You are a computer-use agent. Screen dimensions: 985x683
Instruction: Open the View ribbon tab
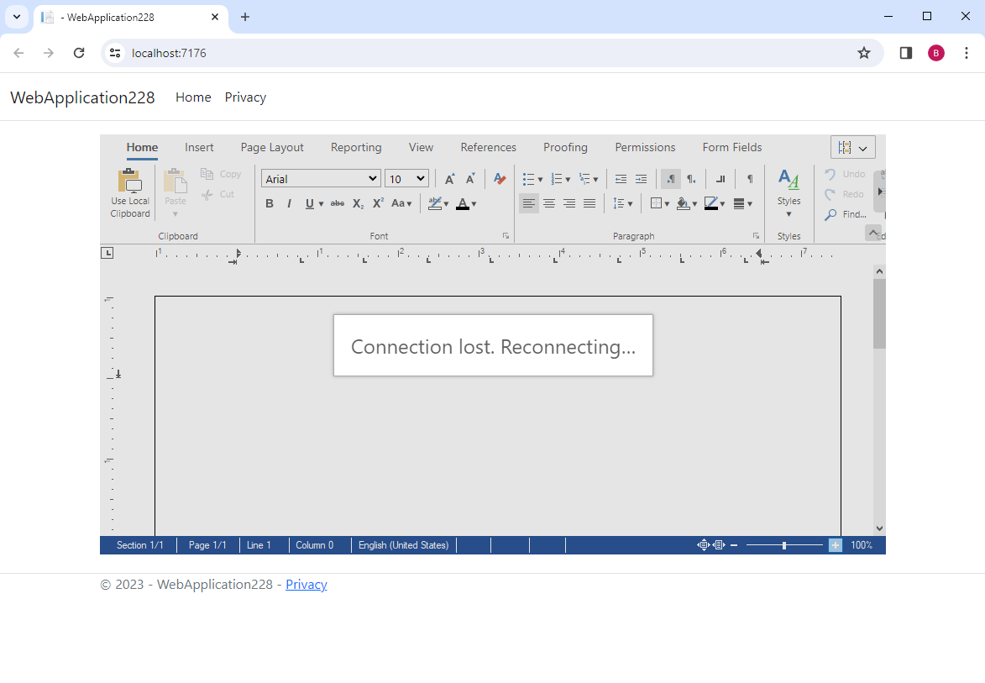(x=421, y=148)
